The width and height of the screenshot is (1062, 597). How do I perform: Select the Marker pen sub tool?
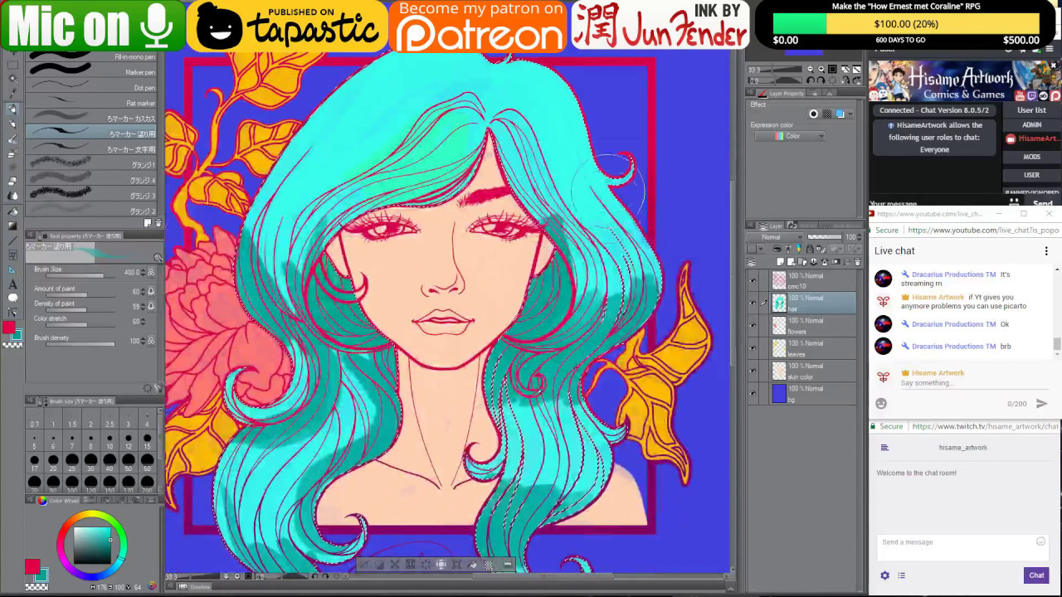(94, 72)
